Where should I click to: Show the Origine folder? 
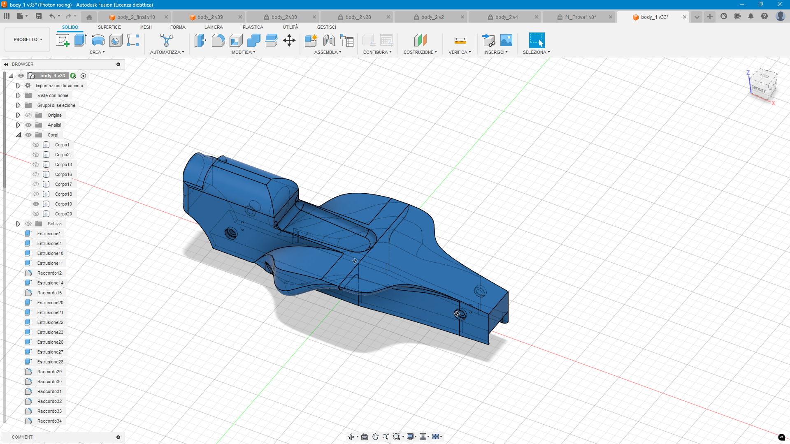click(x=28, y=115)
